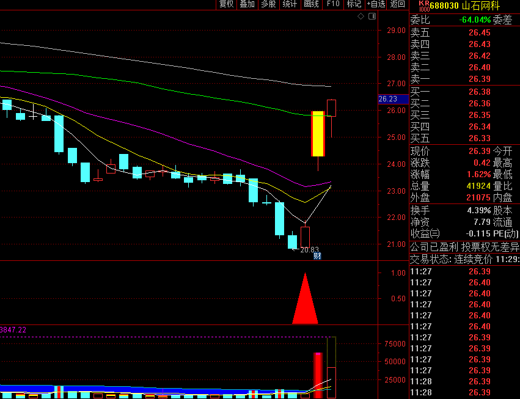520x399 pixels.
Task: Click the 29.00 price axis label
Action: [397, 31]
